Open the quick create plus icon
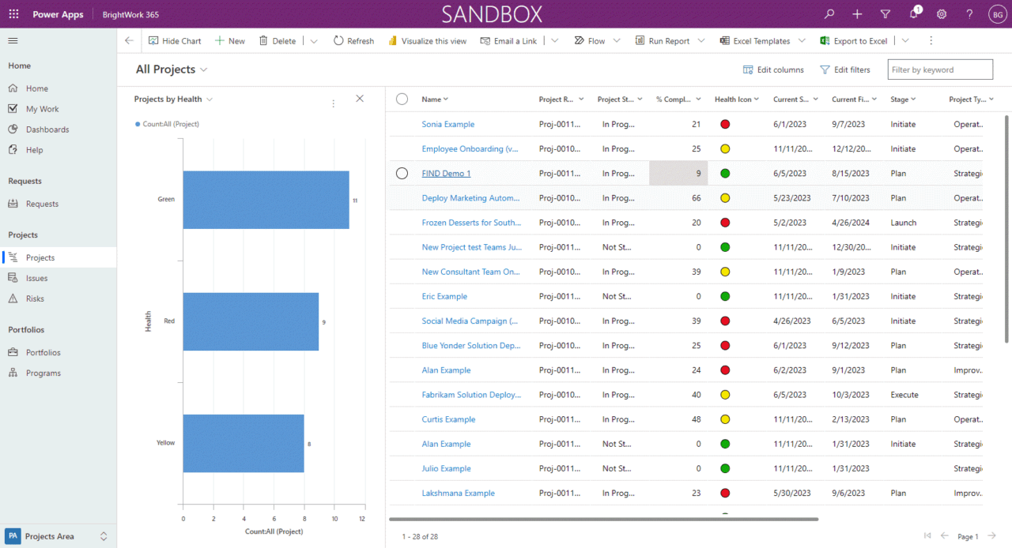This screenshot has width=1012, height=548. click(856, 13)
